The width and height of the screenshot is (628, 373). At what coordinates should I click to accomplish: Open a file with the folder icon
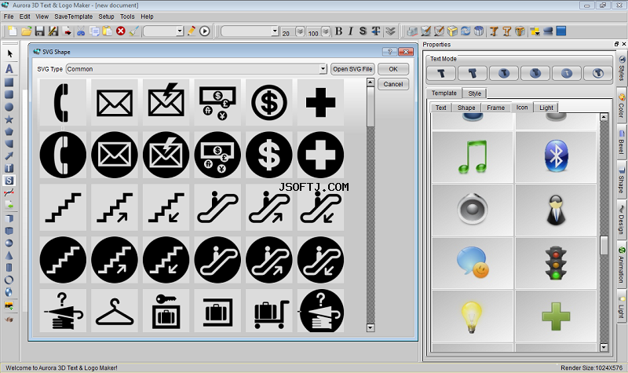click(26, 31)
